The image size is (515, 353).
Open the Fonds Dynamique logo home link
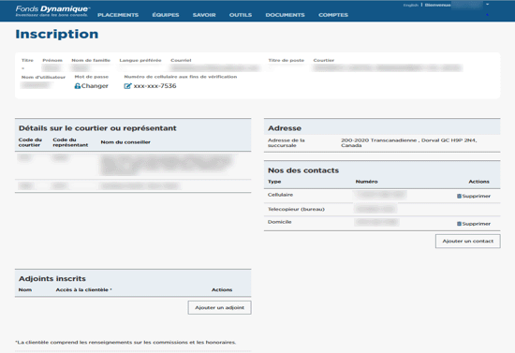(52, 11)
